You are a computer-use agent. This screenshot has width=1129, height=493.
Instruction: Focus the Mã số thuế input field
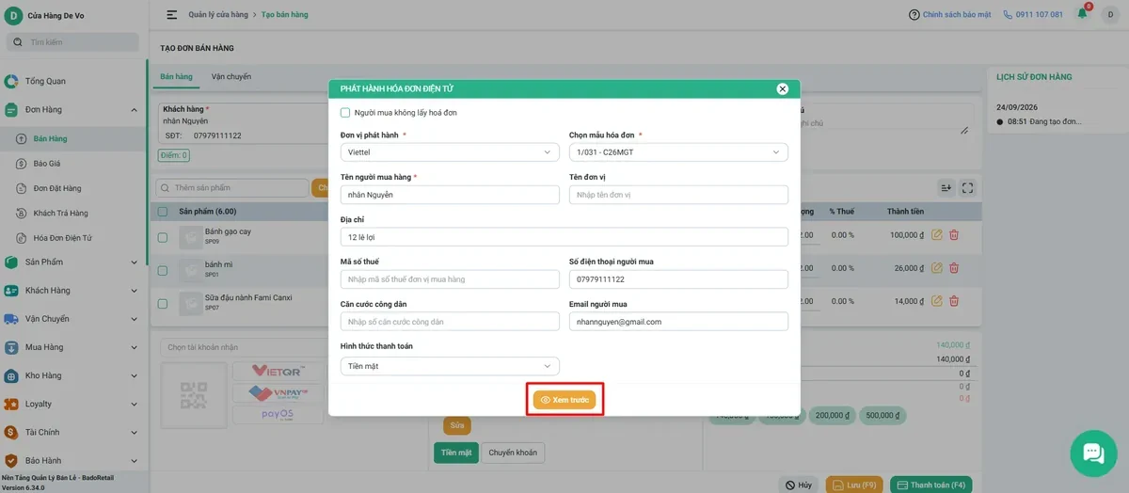tap(450, 279)
